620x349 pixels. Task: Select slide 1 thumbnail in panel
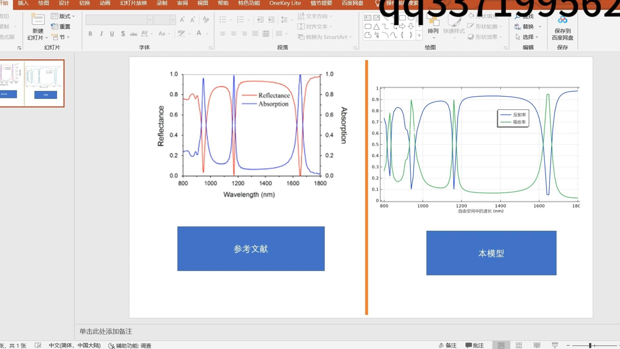click(32, 83)
